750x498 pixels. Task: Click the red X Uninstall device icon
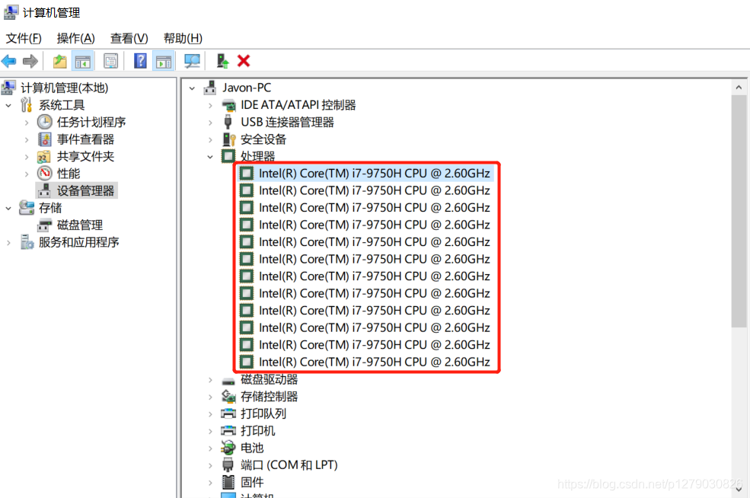click(244, 61)
